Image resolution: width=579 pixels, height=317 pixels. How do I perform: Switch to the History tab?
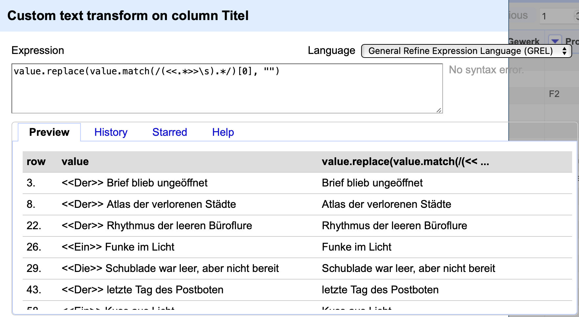(111, 132)
